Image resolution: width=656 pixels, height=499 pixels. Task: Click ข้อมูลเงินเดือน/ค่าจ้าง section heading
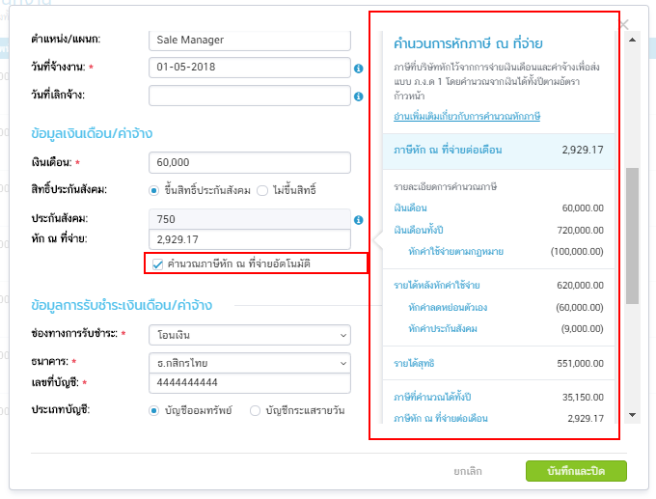point(92,133)
